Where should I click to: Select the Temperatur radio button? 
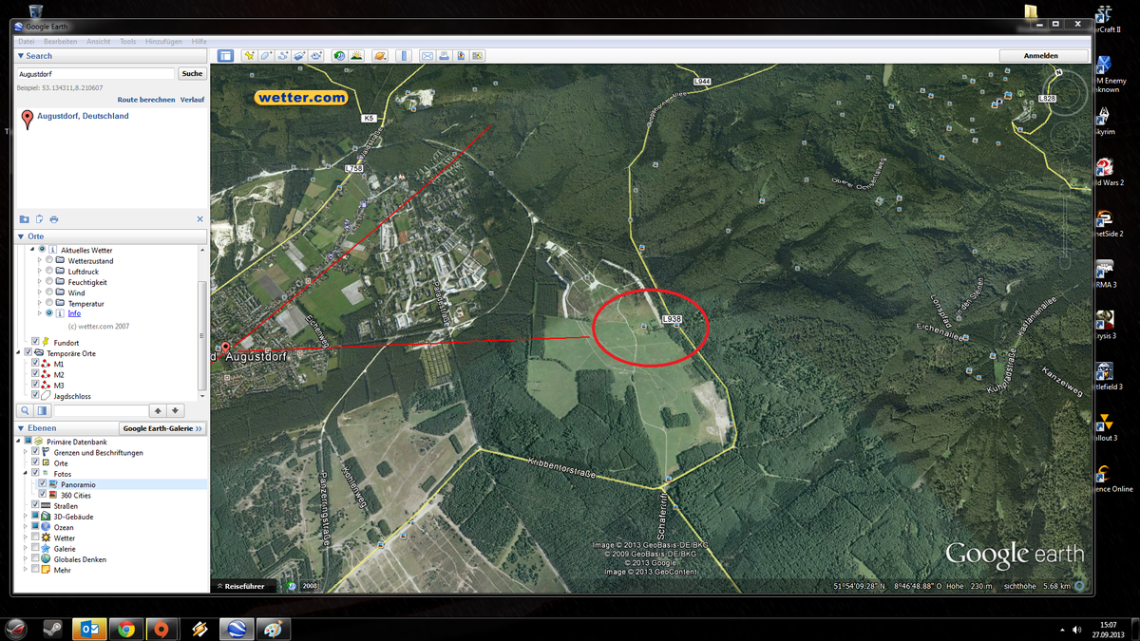coord(49,304)
